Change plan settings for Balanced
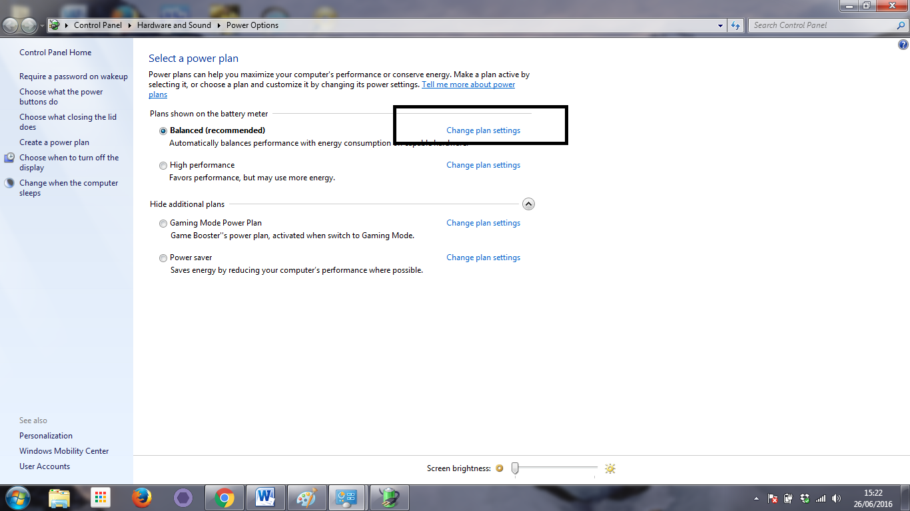Screen dimensions: 910x511 pos(484,130)
